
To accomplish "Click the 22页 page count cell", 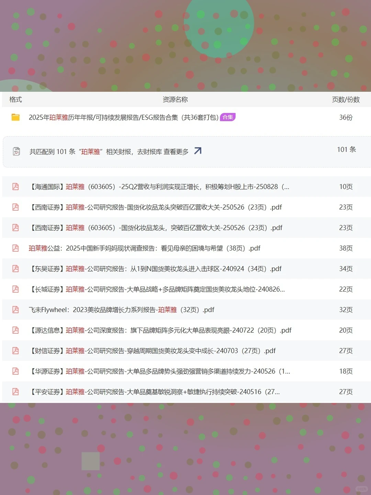I will point(346,289).
